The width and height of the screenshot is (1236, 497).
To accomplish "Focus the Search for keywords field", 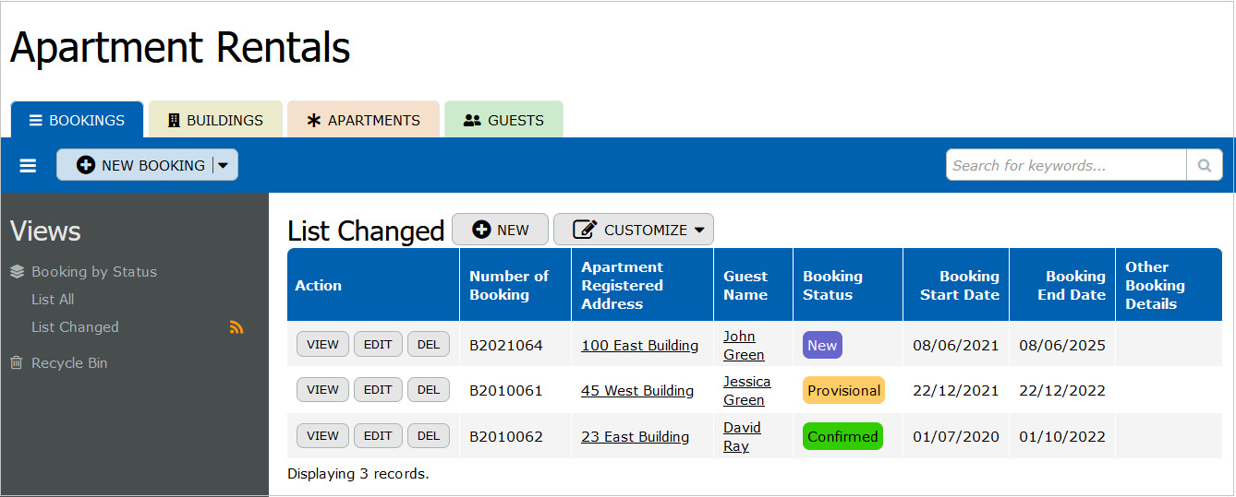I will pyautogui.click(x=1066, y=166).
